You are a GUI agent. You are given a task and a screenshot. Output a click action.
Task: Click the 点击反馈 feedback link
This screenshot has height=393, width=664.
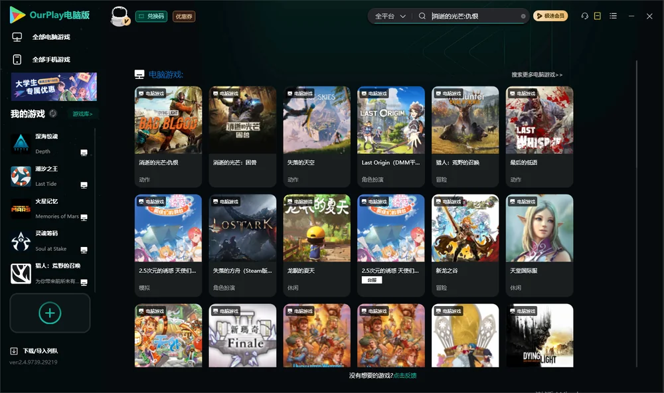click(x=405, y=375)
